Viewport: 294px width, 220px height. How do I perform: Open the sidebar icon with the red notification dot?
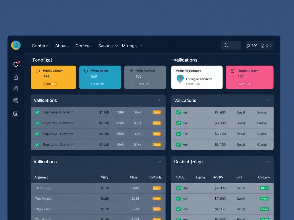coord(16,64)
